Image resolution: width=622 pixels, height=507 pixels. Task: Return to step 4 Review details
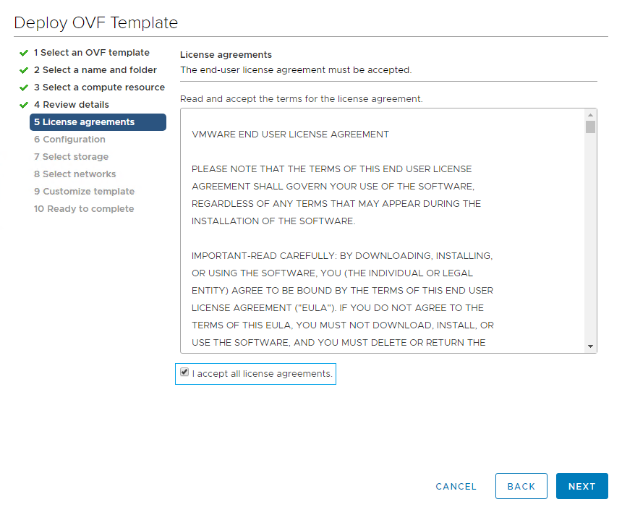[71, 105]
